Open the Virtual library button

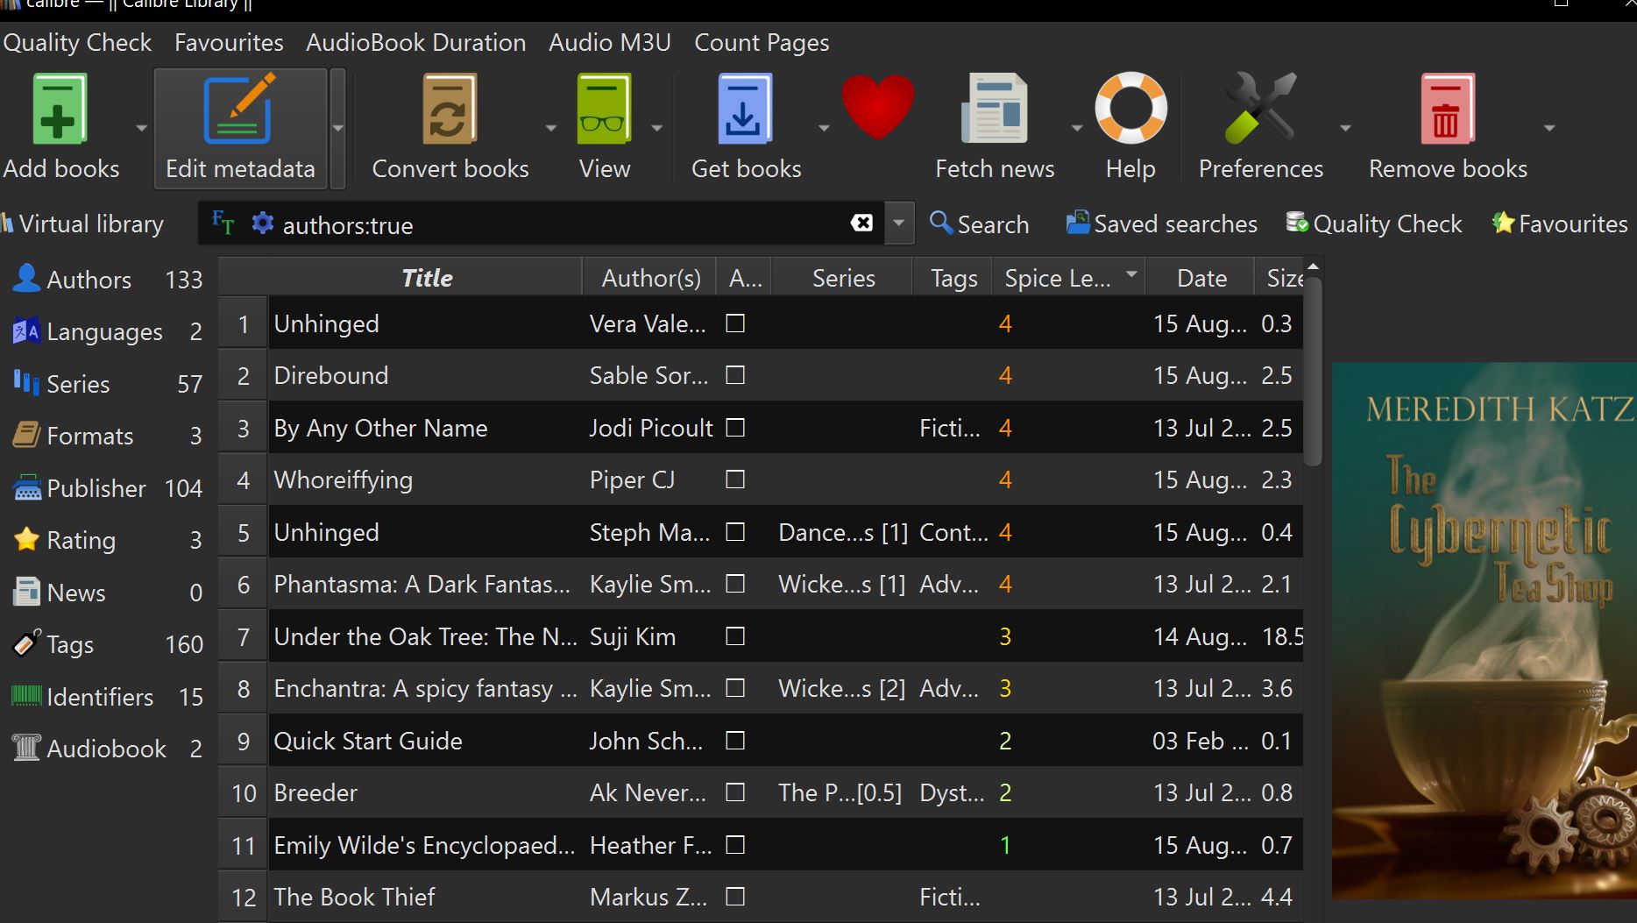(83, 224)
